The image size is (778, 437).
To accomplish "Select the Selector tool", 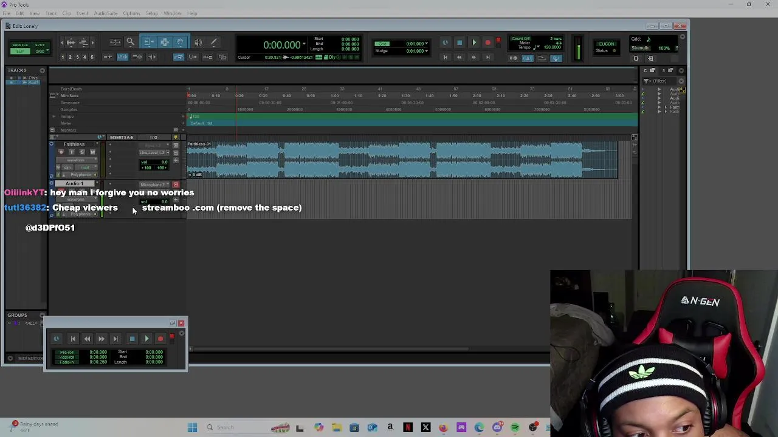I will pos(164,42).
